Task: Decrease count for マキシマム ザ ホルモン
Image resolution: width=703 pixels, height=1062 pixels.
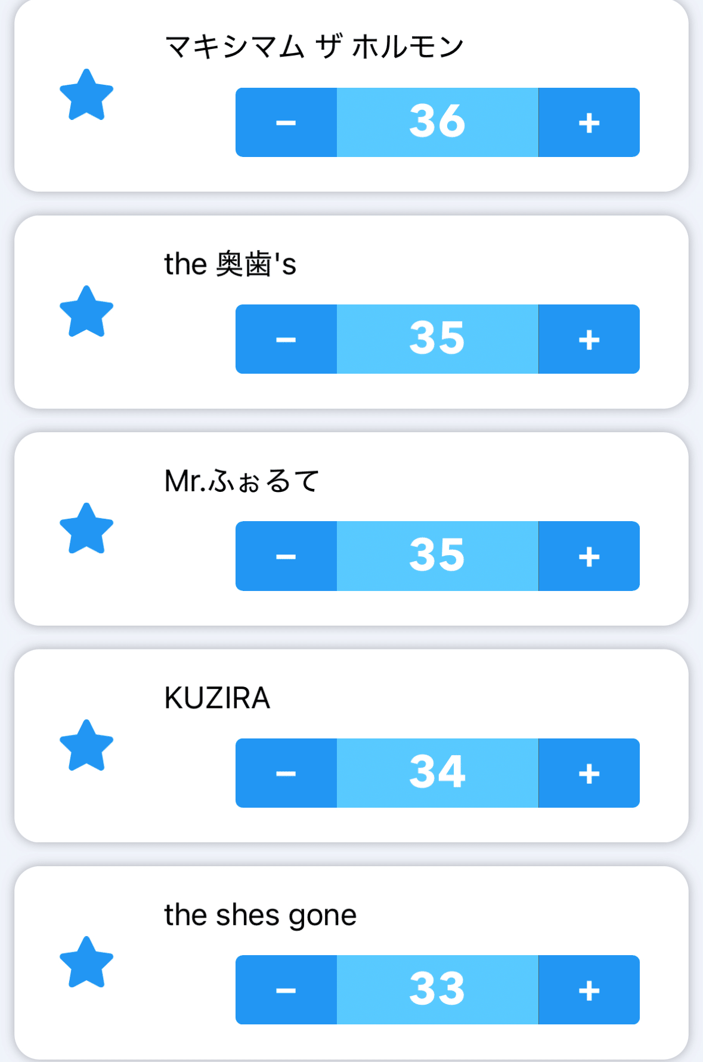Action: (286, 122)
